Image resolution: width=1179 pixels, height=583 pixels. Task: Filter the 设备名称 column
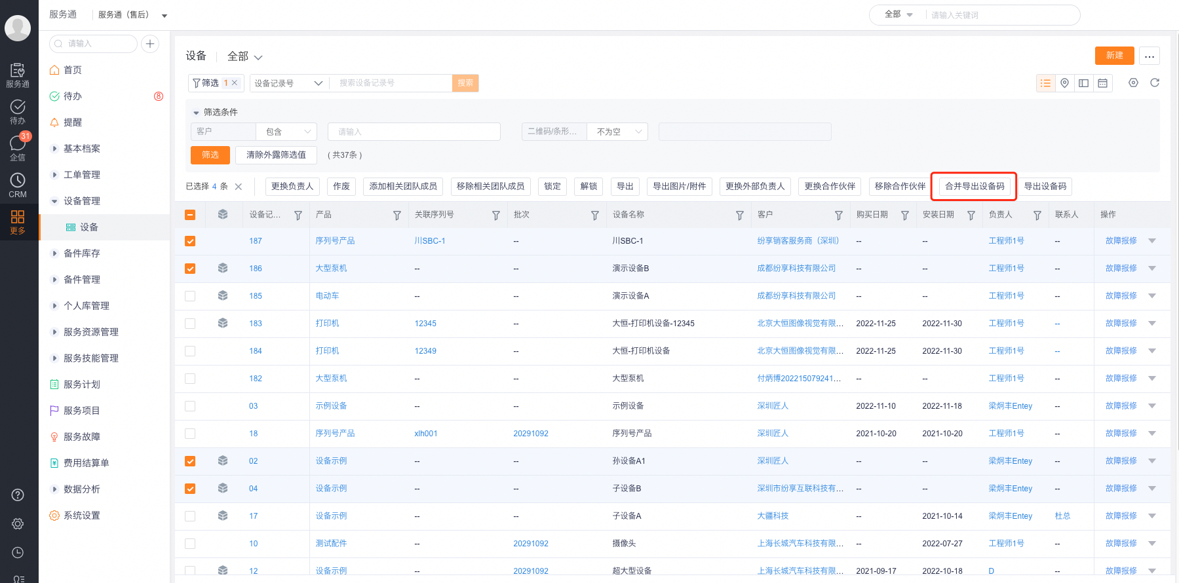click(x=740, y=216)
